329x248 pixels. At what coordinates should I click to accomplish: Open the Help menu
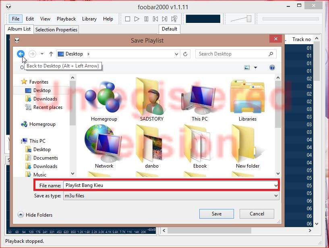pyautogui.click(x=108, y=19)
